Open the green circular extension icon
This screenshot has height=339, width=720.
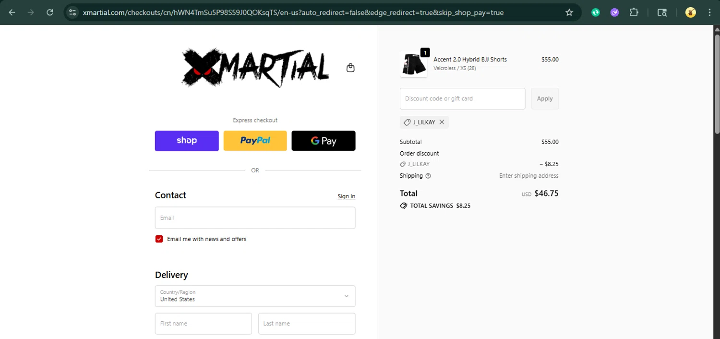(596, 12)
